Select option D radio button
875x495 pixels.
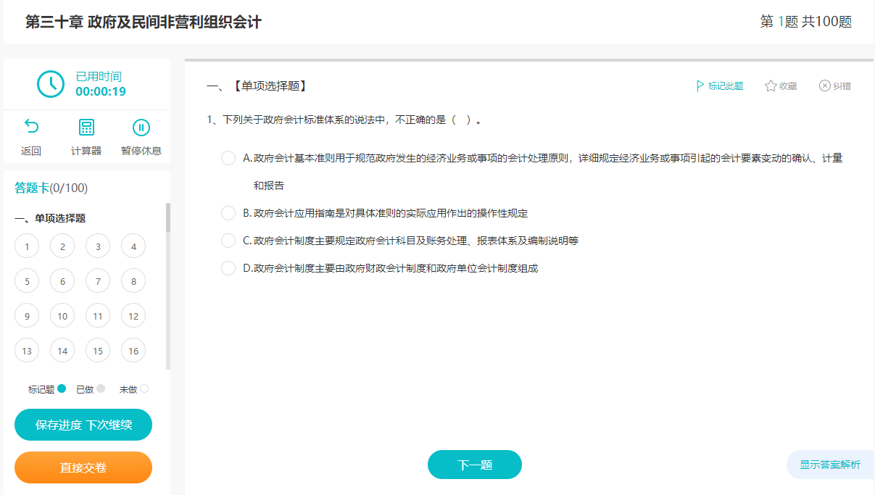228,267
